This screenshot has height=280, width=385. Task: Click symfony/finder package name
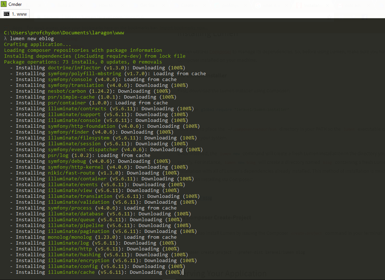(x=68, y=132)
